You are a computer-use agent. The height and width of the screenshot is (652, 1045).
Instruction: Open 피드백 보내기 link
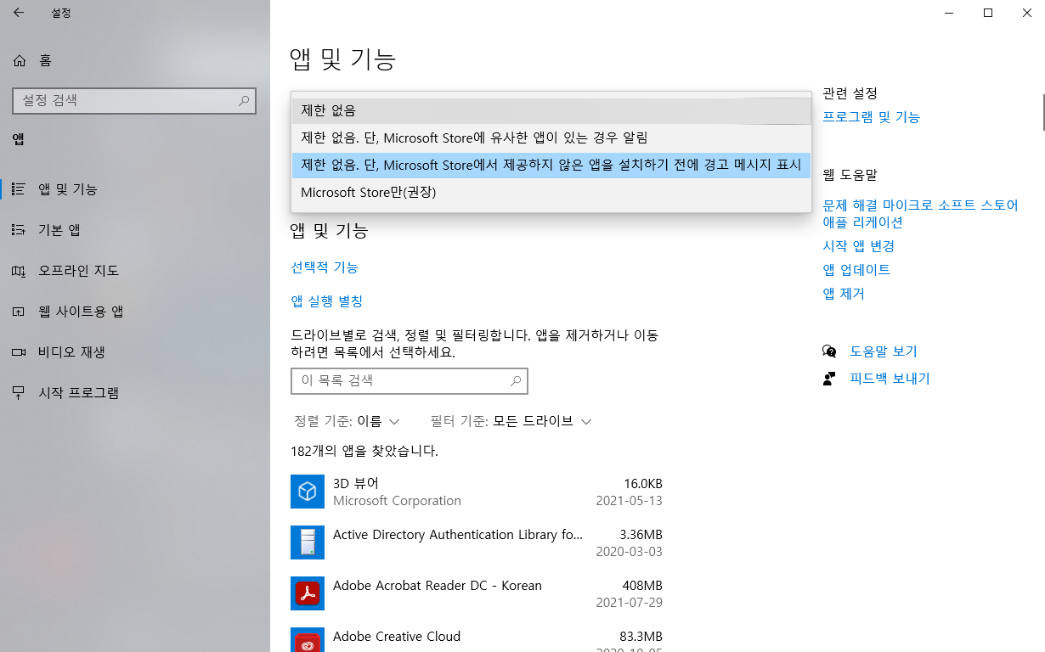(890, 379)
